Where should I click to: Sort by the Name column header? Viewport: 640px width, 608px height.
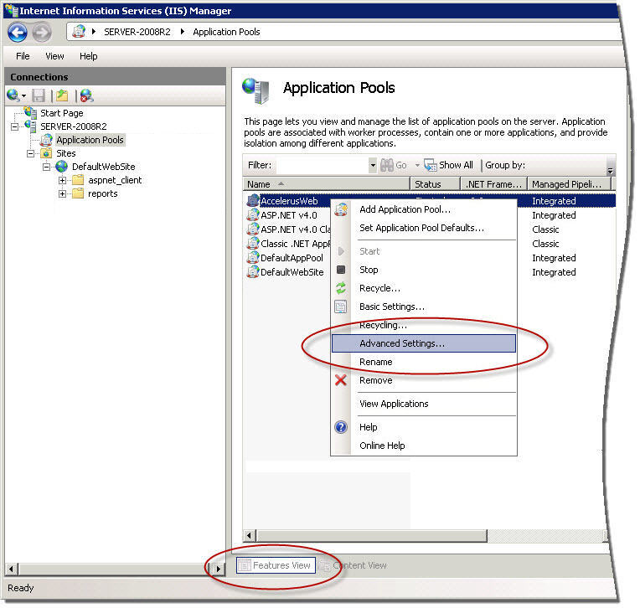coord(327,184)
